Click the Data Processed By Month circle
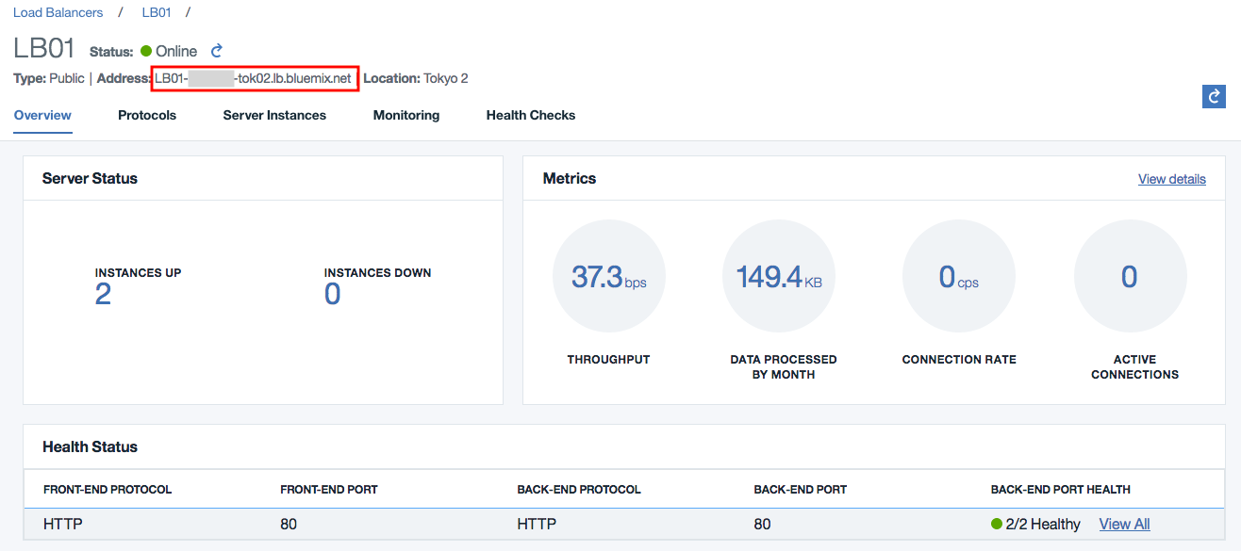The height and width of the screenshot is (551, 1241). pos(779,275)
